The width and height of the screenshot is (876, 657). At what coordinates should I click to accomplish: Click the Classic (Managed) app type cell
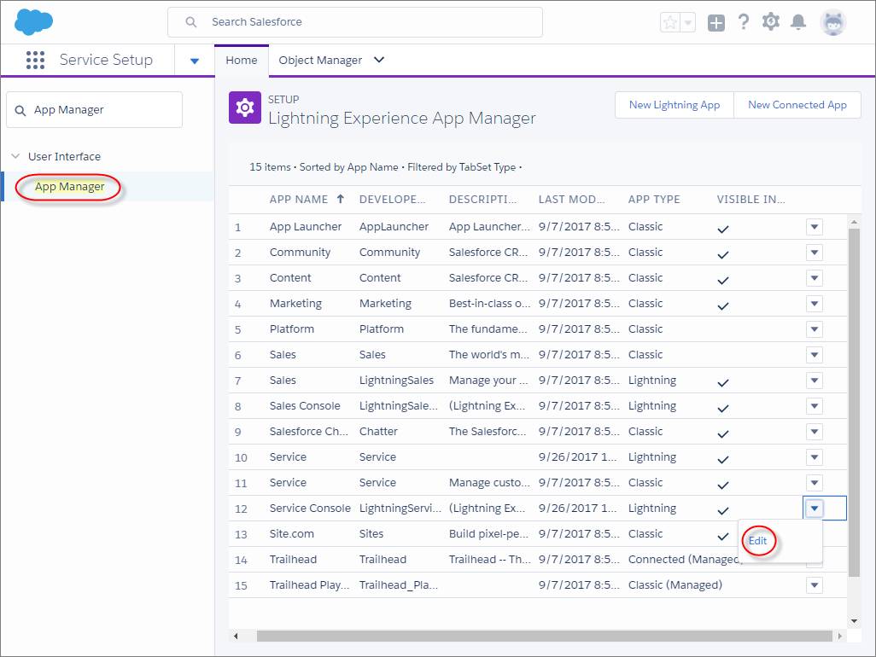(675, 585)
